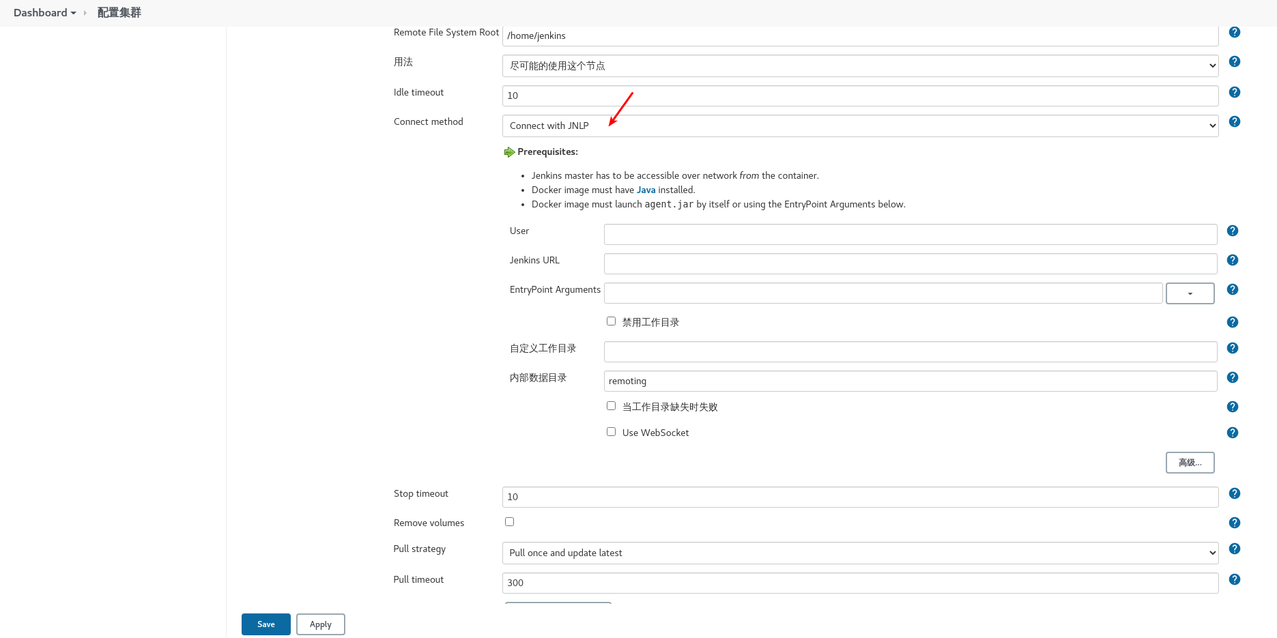
Task: Change the Pull strategy selection
Action: click(x=859, y=553)
